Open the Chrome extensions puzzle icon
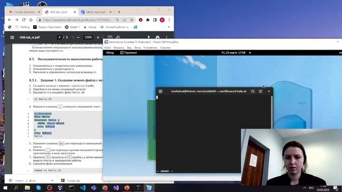 147,20
